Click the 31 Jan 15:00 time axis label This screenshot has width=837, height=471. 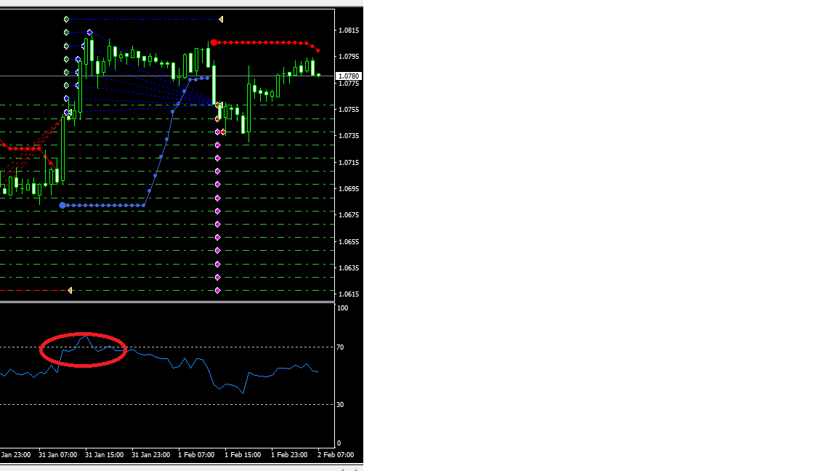[104, 455]
